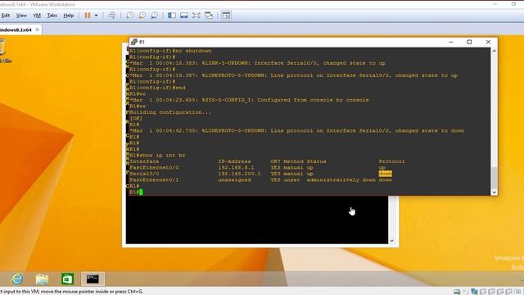Screen dimensions: 524x295
Task: Click the background window's scroll down arrow
Action: point(391,240)
